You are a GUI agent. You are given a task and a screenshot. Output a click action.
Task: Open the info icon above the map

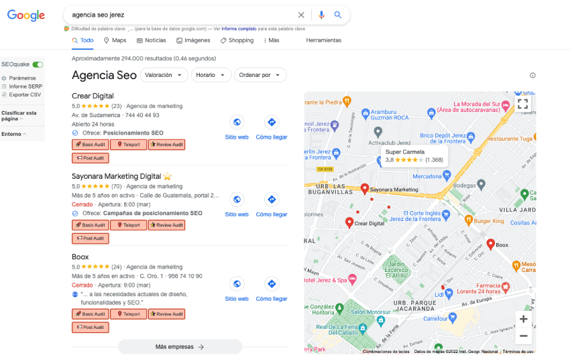532,76
